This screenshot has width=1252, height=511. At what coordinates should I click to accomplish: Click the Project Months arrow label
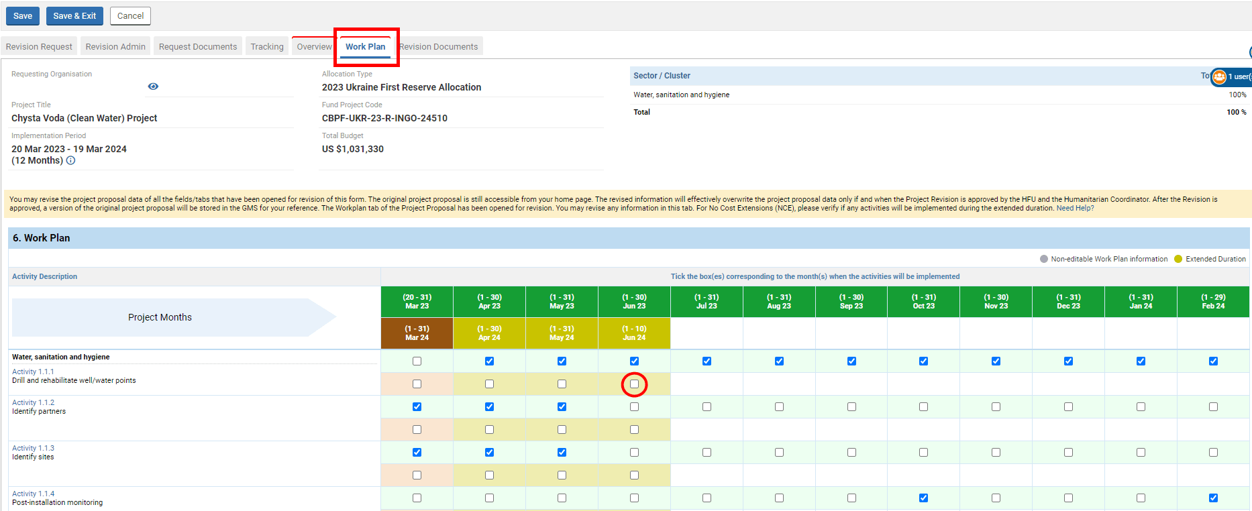(x=174, y=317)
